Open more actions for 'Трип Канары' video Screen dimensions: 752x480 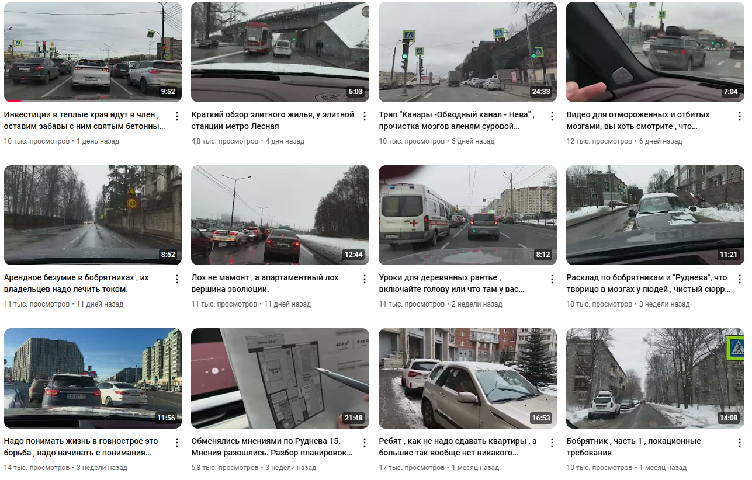pyautogui.click(x=552, y=116)
